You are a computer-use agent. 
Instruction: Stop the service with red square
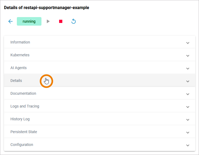click(x=61, y=21)
